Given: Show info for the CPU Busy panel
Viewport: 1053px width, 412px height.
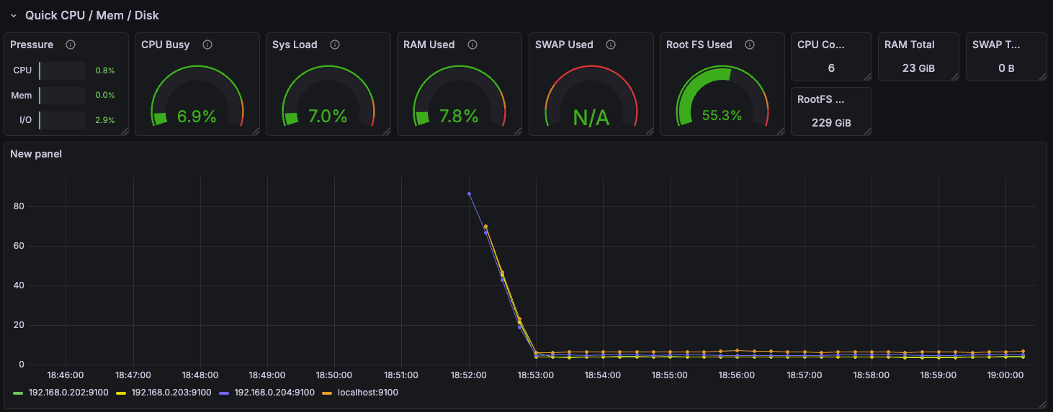Looking at the screenshot, I should (207, 45).
